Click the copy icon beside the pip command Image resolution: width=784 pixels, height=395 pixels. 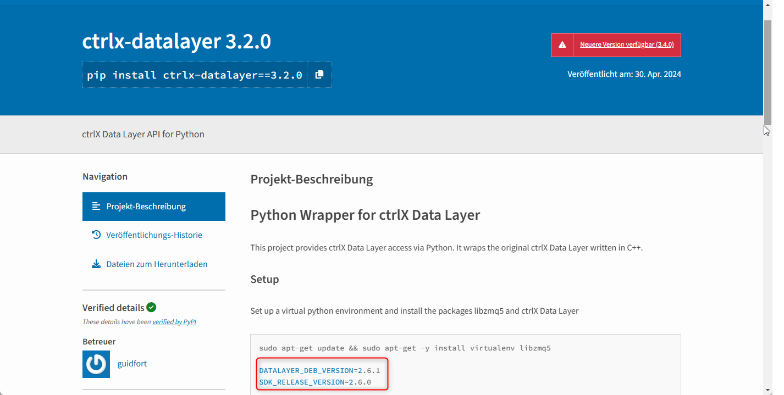[x=319, y=75]
